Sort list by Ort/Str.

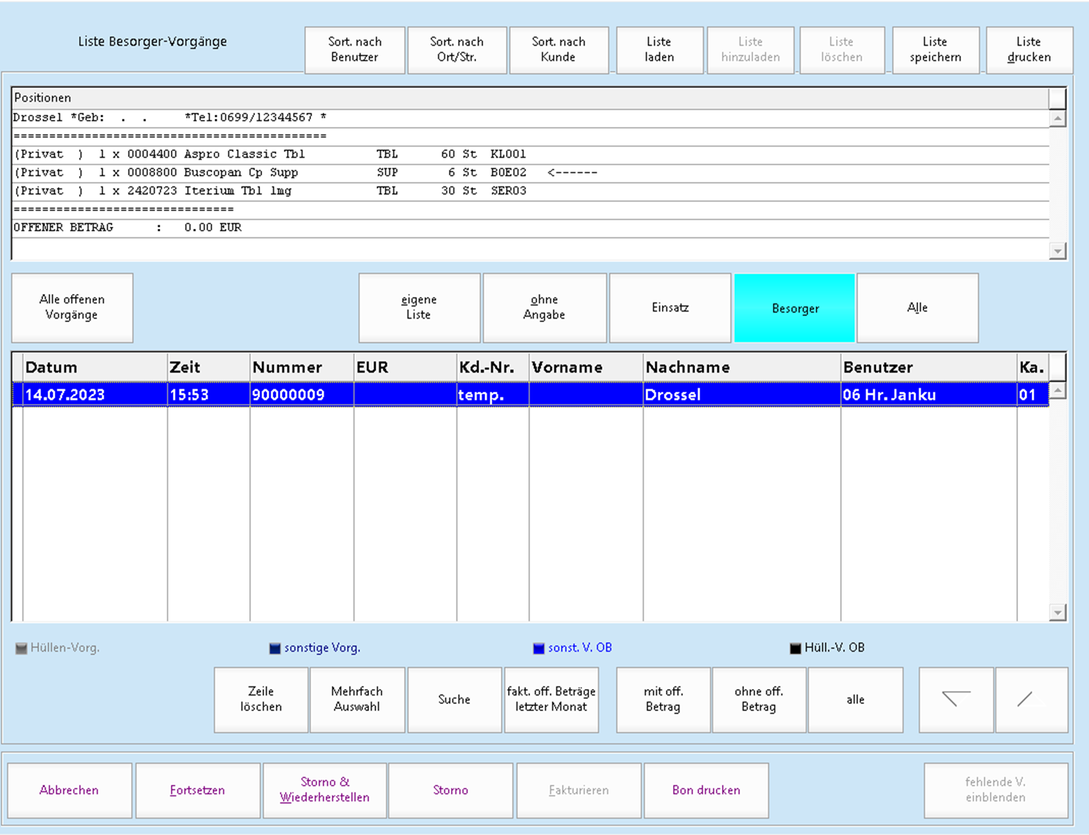(x=456, y=50)
